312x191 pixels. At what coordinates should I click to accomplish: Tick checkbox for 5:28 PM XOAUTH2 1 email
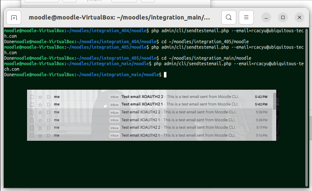32,120
